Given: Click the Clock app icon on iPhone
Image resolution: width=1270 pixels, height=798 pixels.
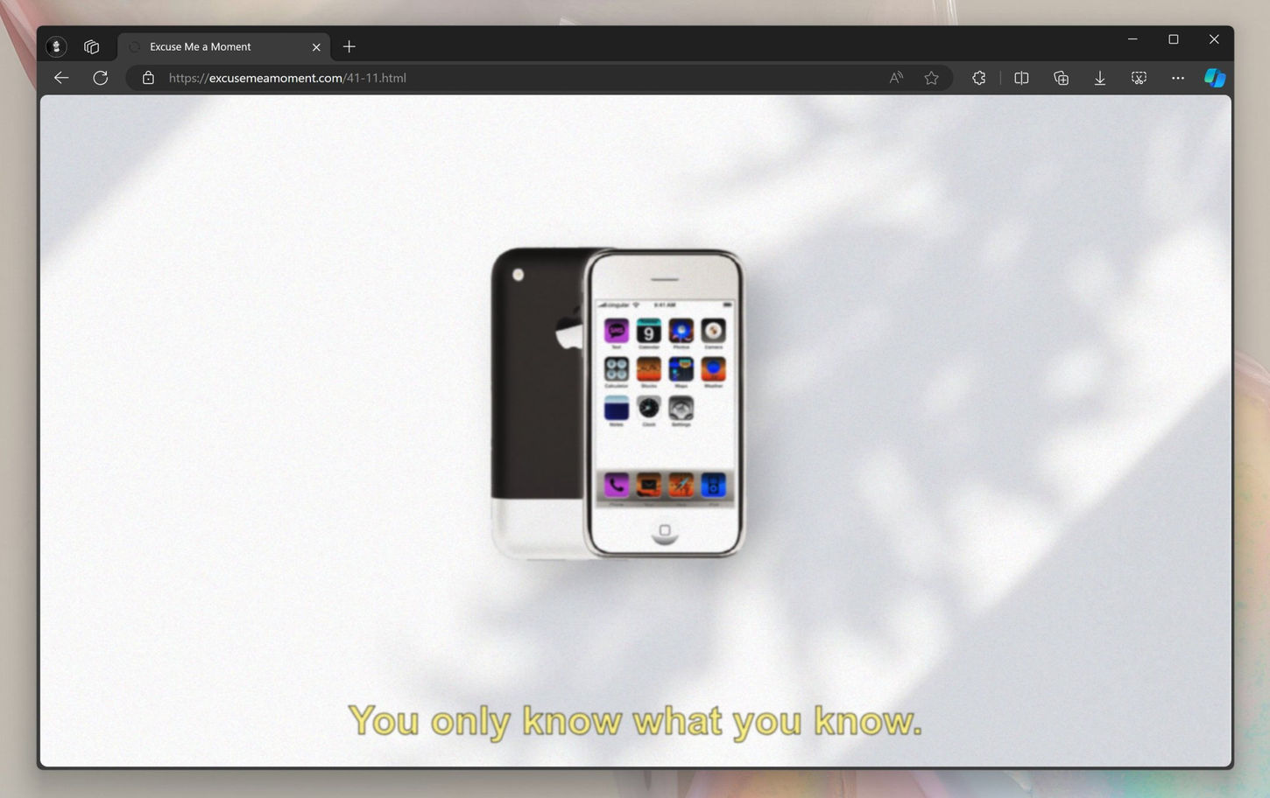Looking at the screenshot, I should tap(648, 408).
